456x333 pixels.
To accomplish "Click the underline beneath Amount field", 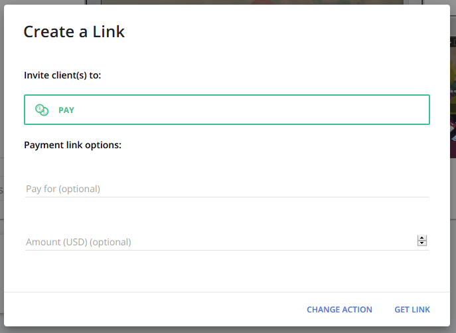I will (x=227, y=250).
